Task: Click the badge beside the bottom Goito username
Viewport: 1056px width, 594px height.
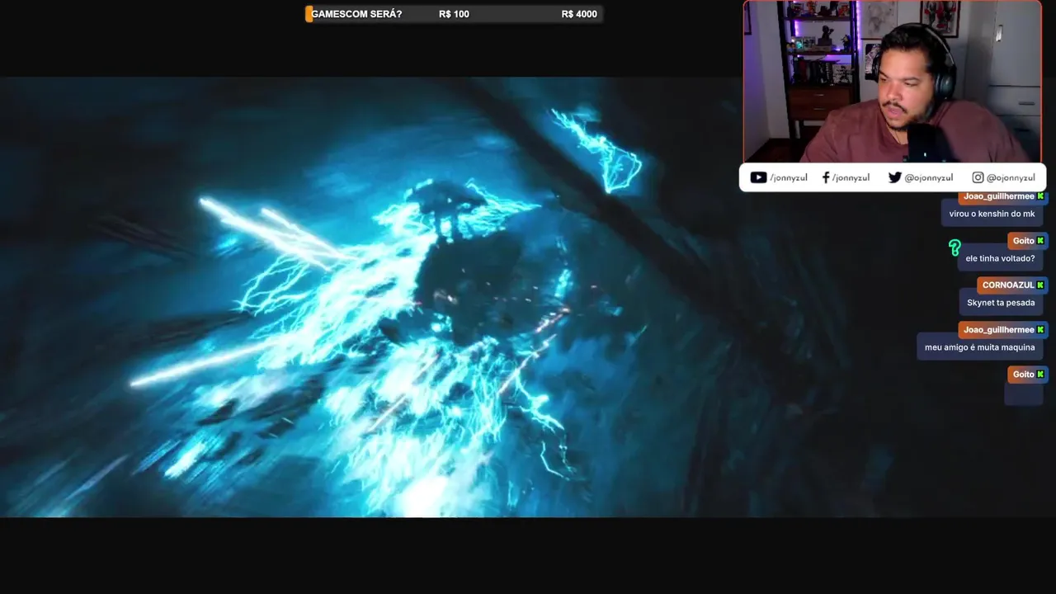Action: 1040,375
